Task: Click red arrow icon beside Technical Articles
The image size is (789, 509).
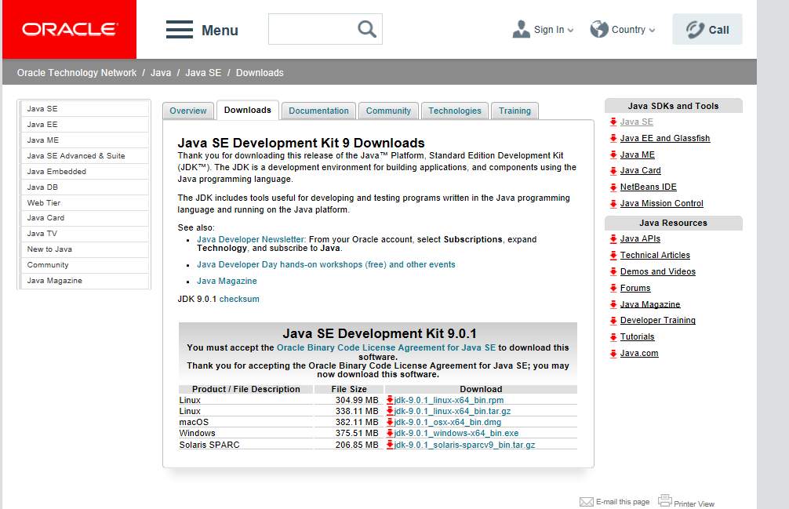Action: click(x=613, y=255)
